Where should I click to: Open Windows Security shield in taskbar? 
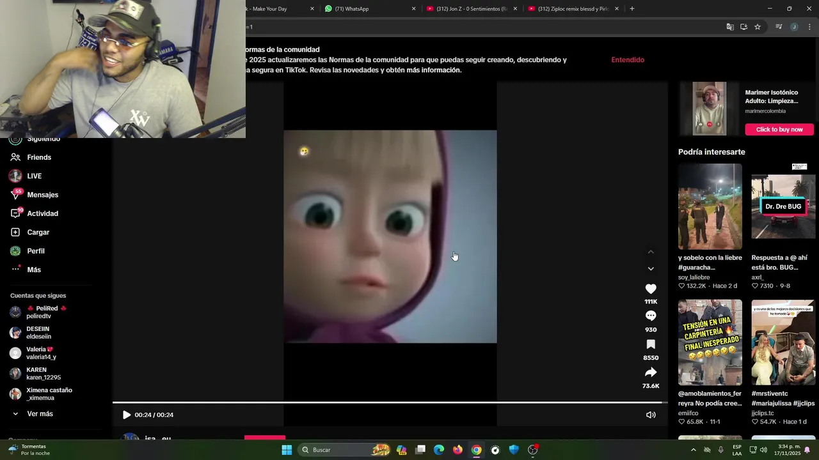click(x=514, y=450)
